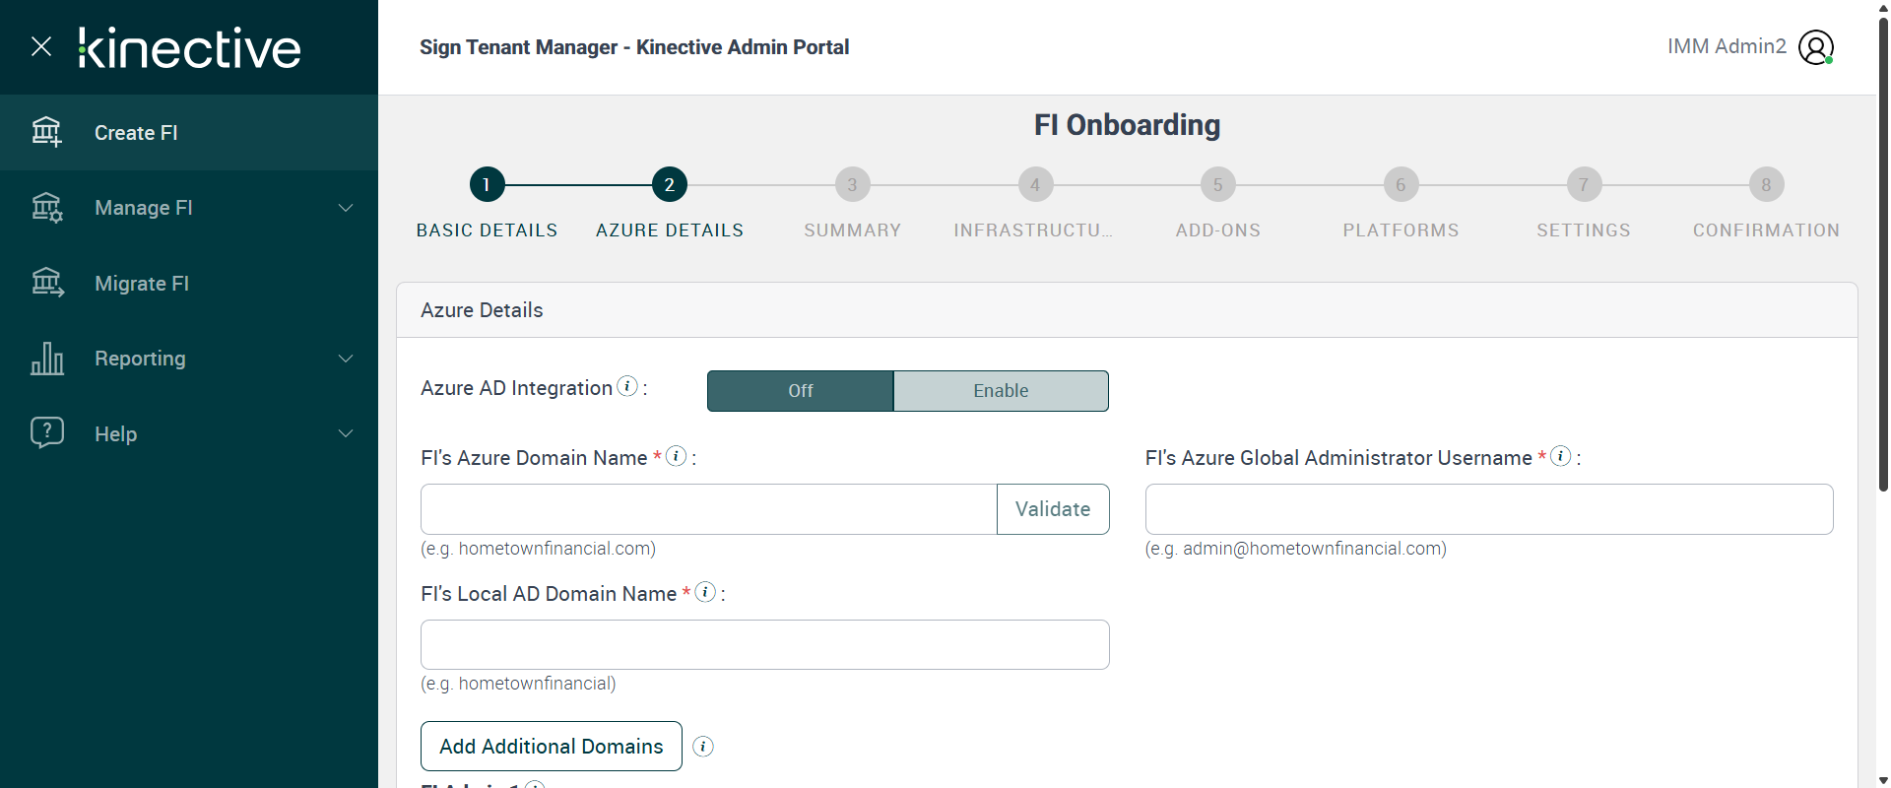
Task: Click info icon beside Local AD Domain Name
Action: [x=705, y=592]
